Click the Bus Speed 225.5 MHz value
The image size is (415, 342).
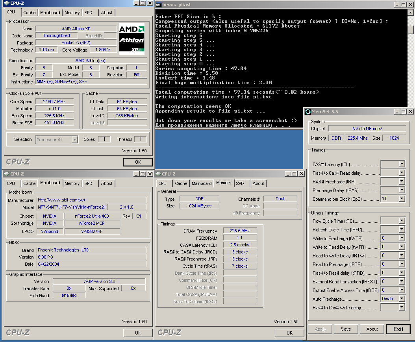coord(54,116)
